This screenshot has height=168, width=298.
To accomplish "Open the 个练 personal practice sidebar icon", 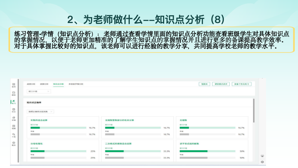I will click(x=14, y=135).
